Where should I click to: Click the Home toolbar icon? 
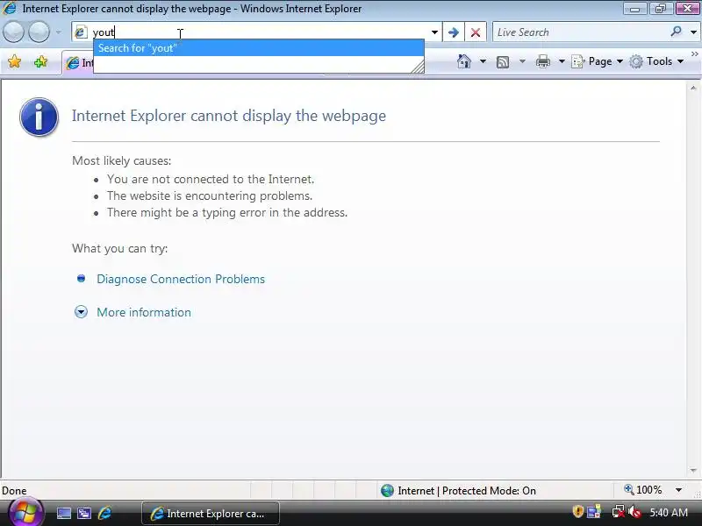click(464, 61)
